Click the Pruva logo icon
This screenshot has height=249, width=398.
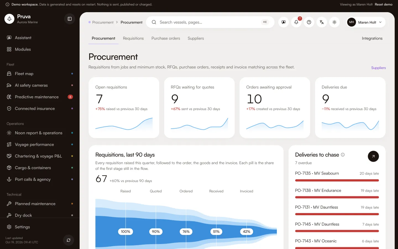pos(9,19)
